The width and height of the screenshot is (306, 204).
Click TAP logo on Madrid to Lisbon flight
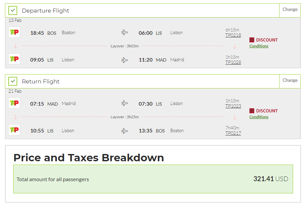pos(14,103)
